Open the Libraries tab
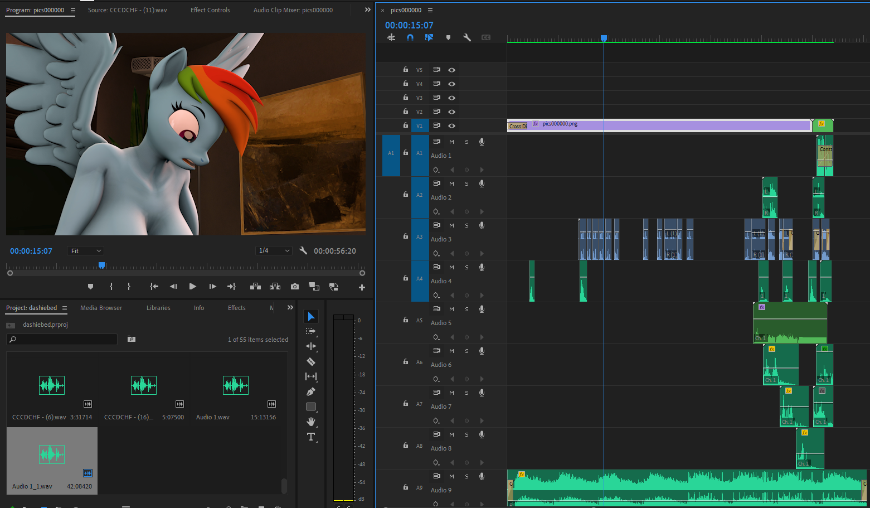This screenshot has height=508, width=870. pos(158,308)
